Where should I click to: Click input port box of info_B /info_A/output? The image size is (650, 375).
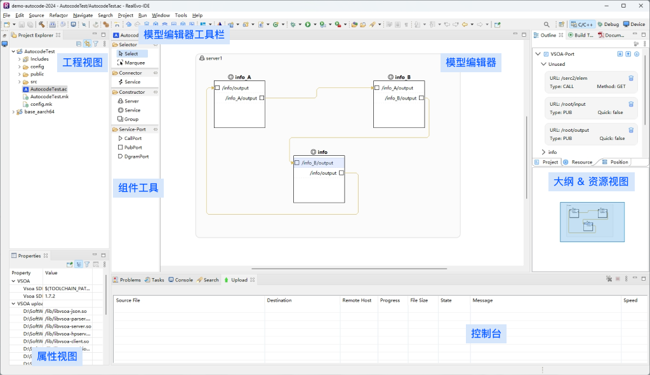click(x=377, y=88)
